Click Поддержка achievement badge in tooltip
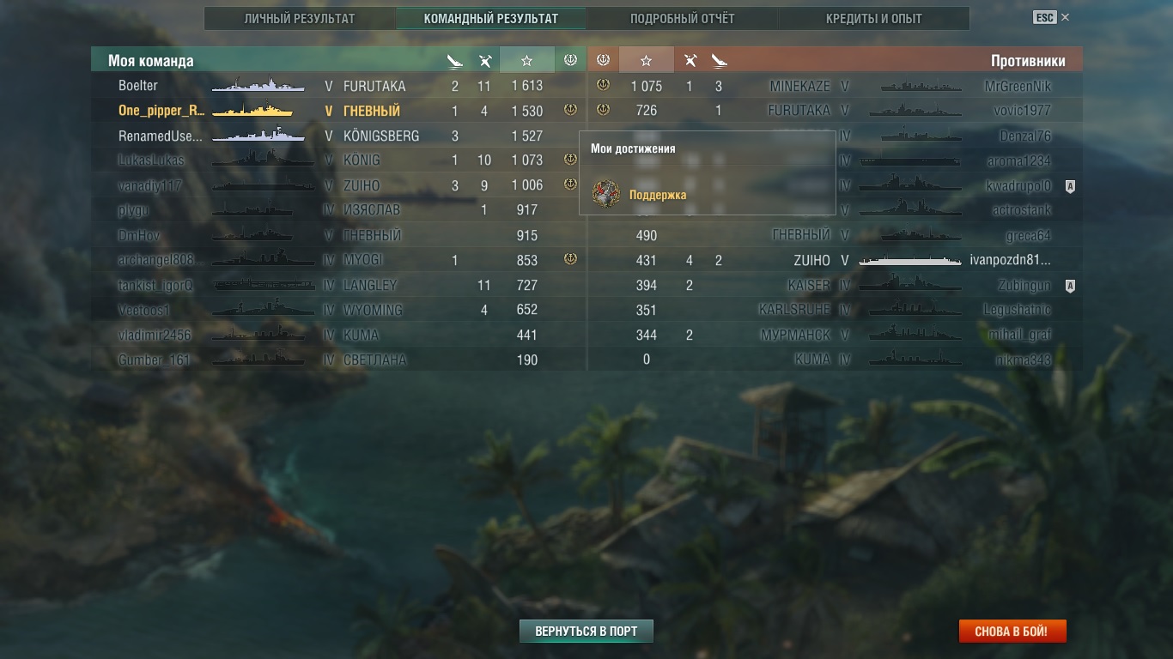The height and width of the screenshot is (659, 1173). coord(606,194)
